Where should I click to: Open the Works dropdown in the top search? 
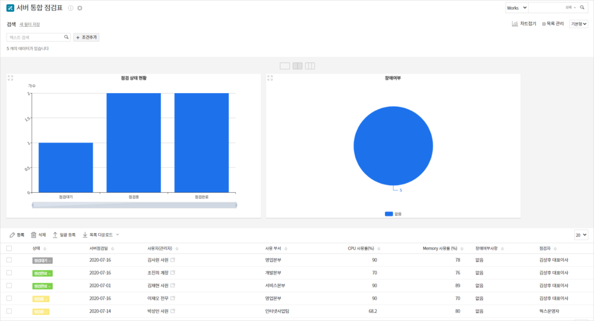click(516, 8)
